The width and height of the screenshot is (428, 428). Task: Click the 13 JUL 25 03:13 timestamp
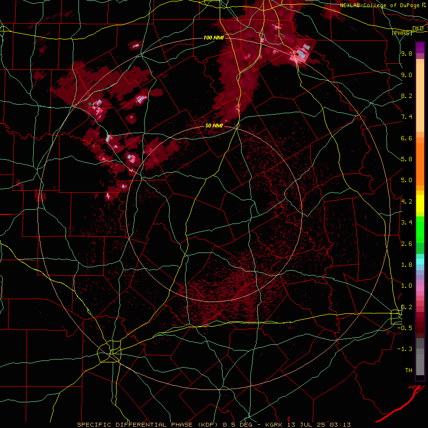coord(320,425)
